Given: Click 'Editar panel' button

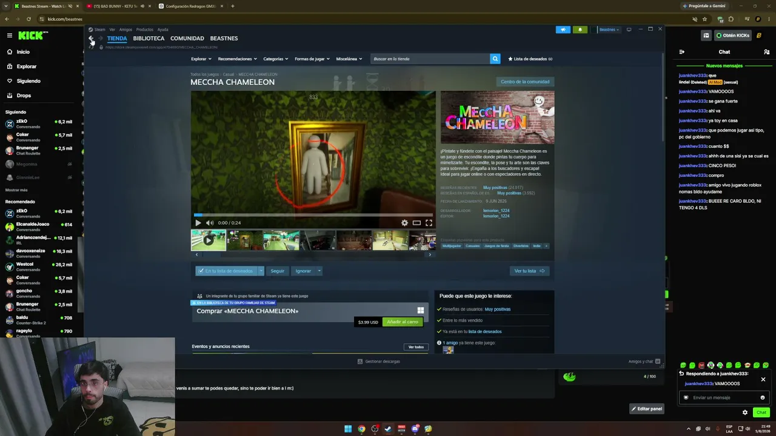Looking at the screenshot, I should [646, 409].
